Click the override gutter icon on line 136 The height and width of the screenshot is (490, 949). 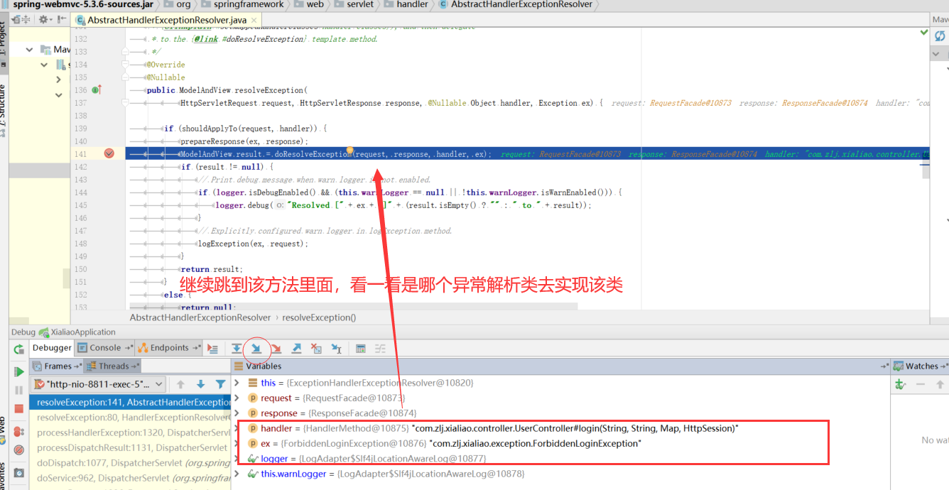point(97,90)
